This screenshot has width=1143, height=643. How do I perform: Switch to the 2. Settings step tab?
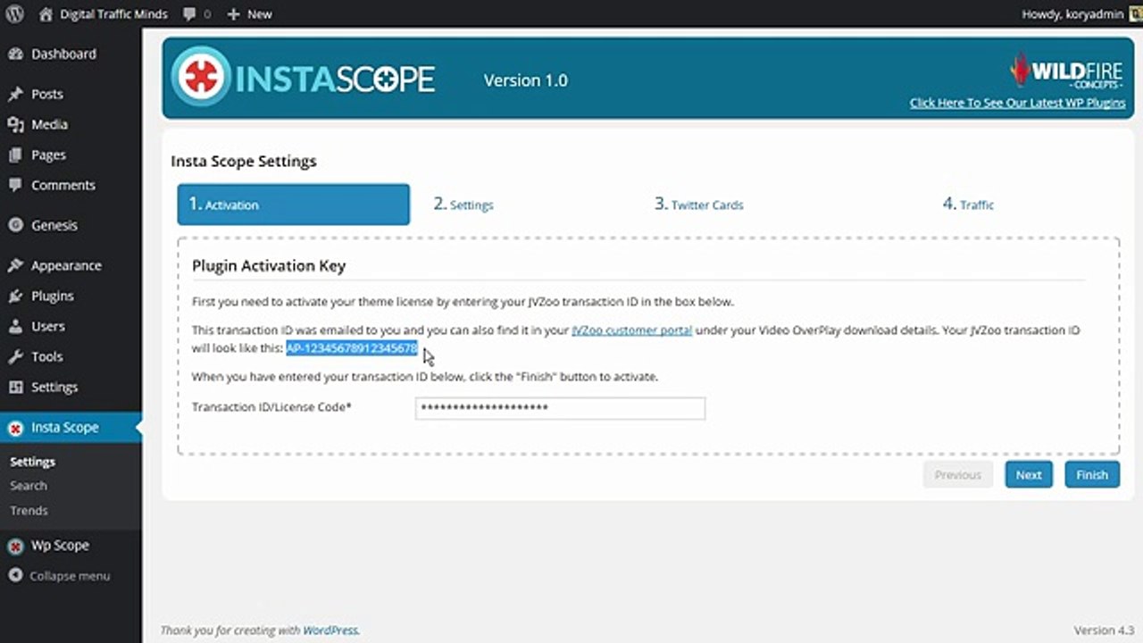463,205
